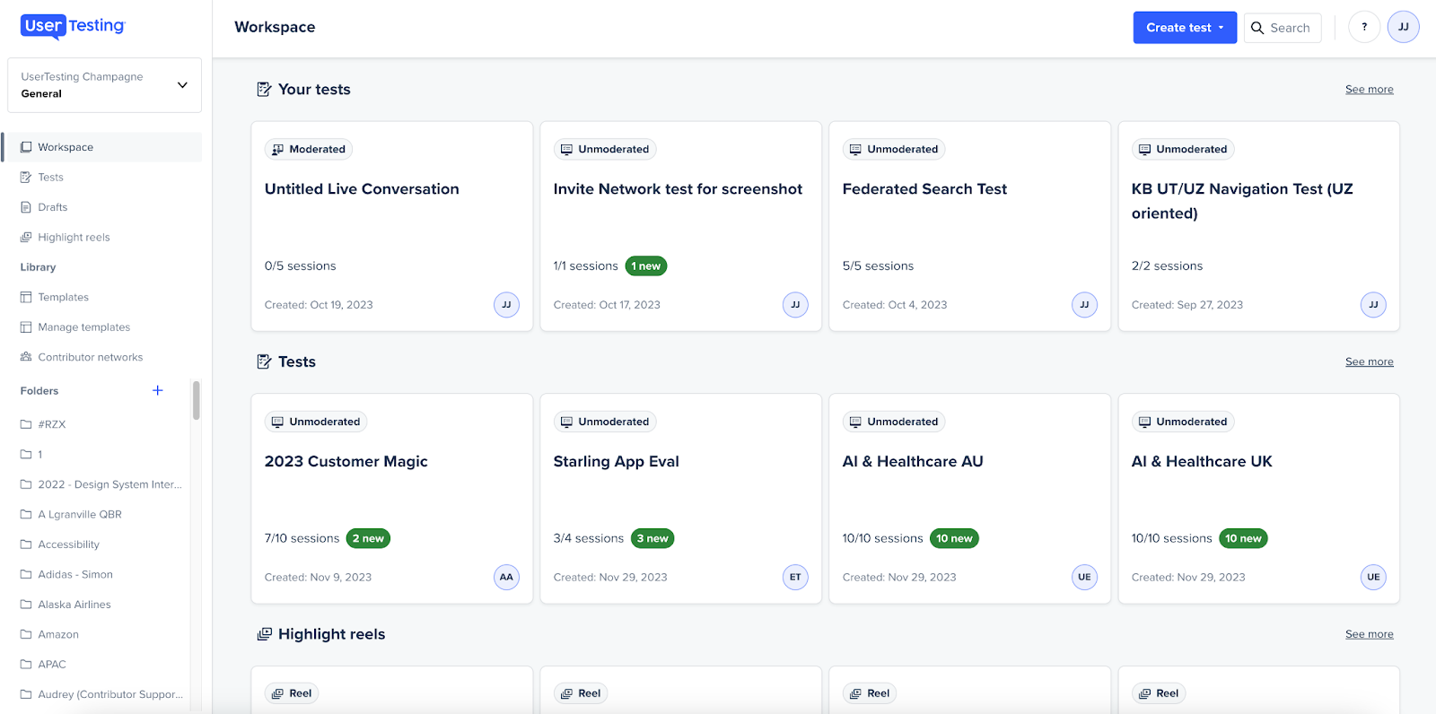Go to Workspace in the sidebar
Viewport: 1436px width, 714px height.
pos(102,147)
